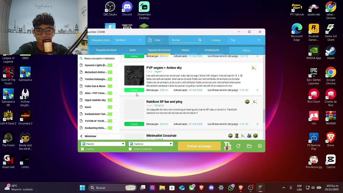Open Steam desktop icon
The height and width of the screenshot is (193, 343).
pyautogui.click(x=331, y=53)
